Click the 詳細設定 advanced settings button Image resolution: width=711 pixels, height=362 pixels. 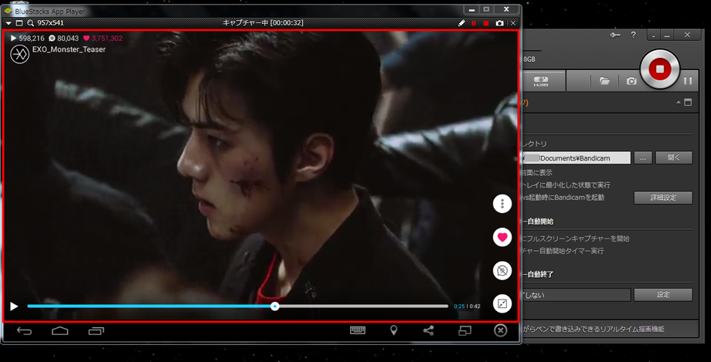pyautogui.click(x=662, y=198)
